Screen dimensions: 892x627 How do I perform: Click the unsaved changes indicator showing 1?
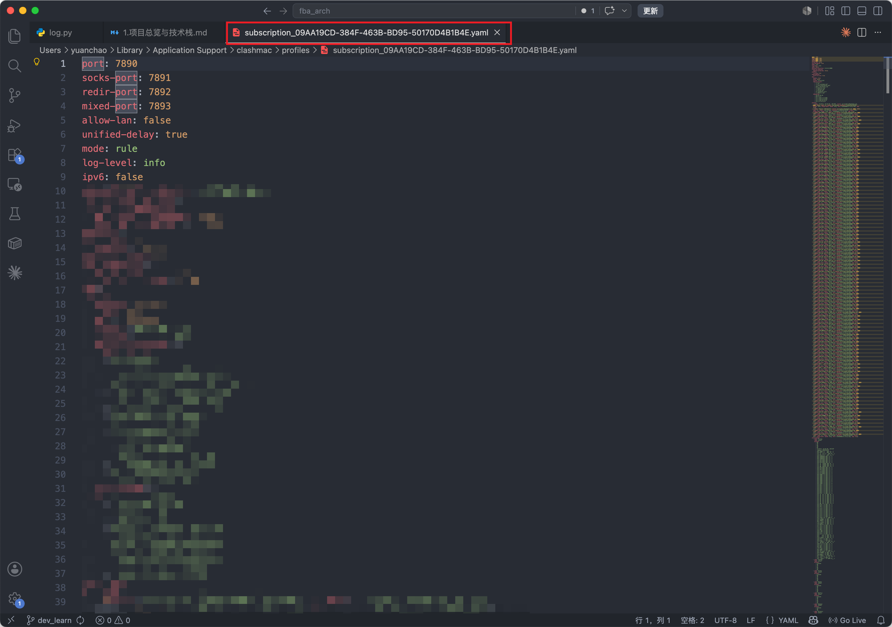[x=587, y=11]
